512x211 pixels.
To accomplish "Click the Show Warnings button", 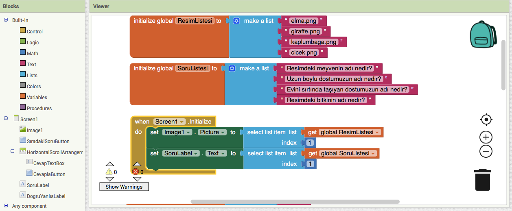I will click(124, 187).
